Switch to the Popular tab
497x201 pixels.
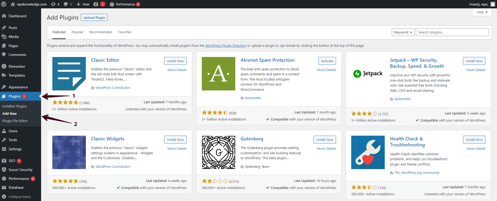pyautogui.click(x=77, y=32)
